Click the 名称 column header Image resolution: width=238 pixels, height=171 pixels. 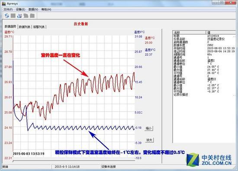pos(189,32)
